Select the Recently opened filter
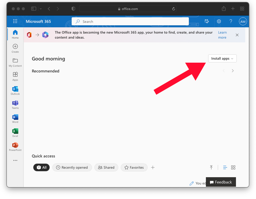256x199 pixels. [x=72, y=167]
